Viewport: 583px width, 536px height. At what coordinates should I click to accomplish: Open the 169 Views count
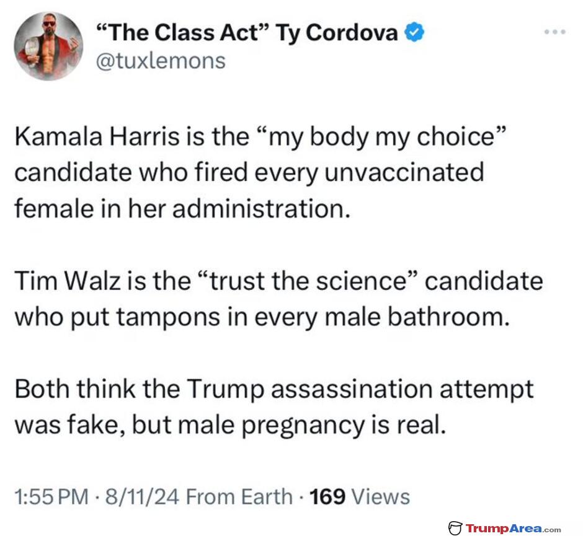click(x=360, y=496)
